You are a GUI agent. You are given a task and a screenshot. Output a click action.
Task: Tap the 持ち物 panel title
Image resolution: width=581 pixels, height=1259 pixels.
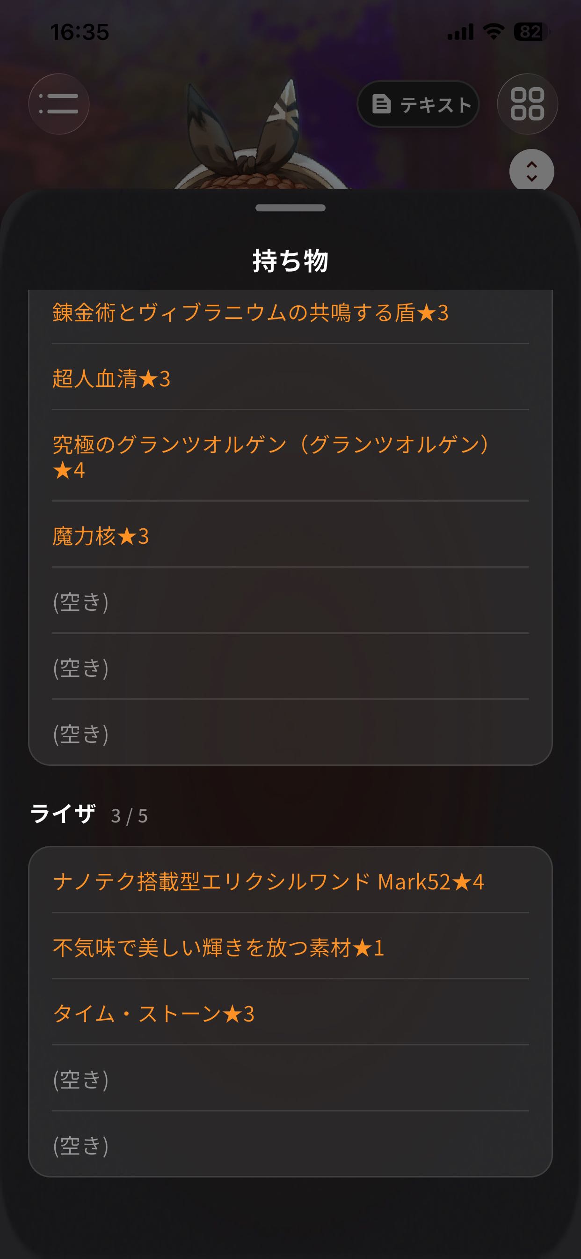pyautogui.click(x=290, y=260)
